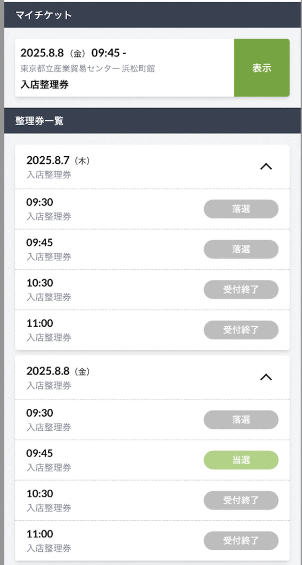Click 落選 badge for 8.7 09:30
This screenshot has height=565, width=302.
click(241, 209)
